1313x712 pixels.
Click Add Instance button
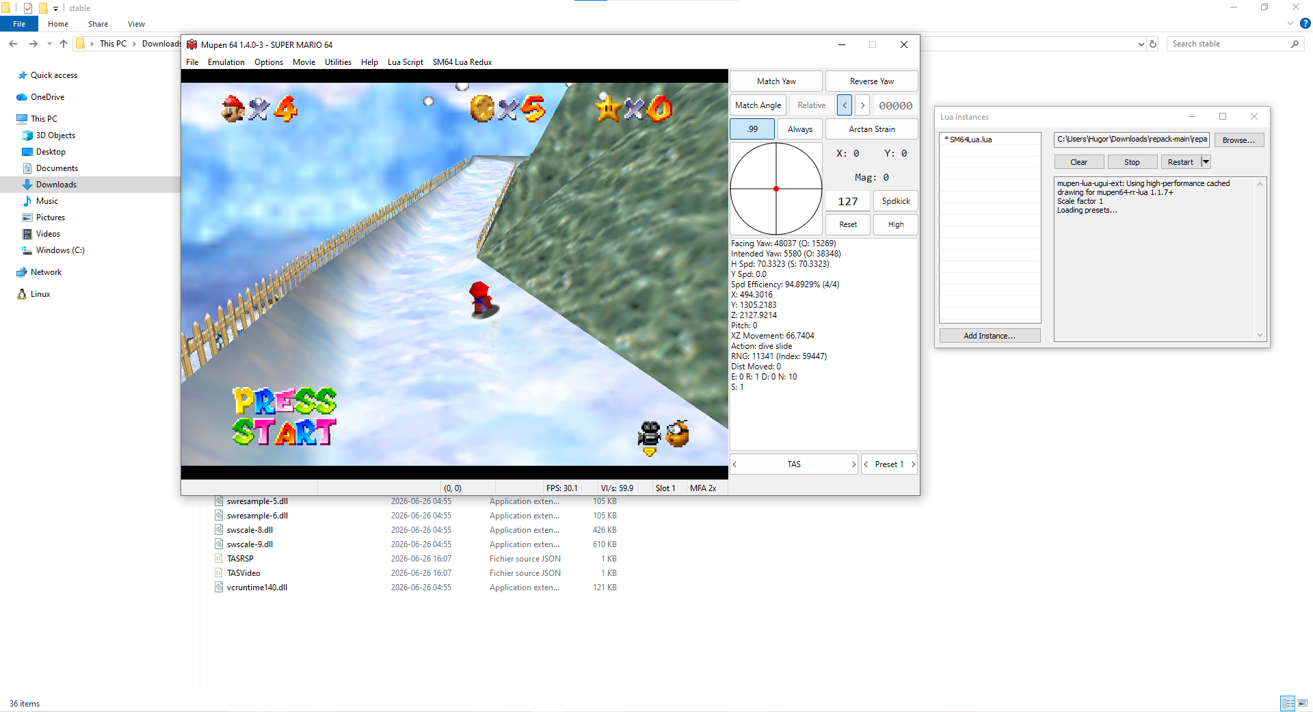(990, 336)
